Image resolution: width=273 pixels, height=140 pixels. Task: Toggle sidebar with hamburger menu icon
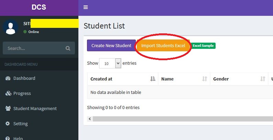[86, 8]
